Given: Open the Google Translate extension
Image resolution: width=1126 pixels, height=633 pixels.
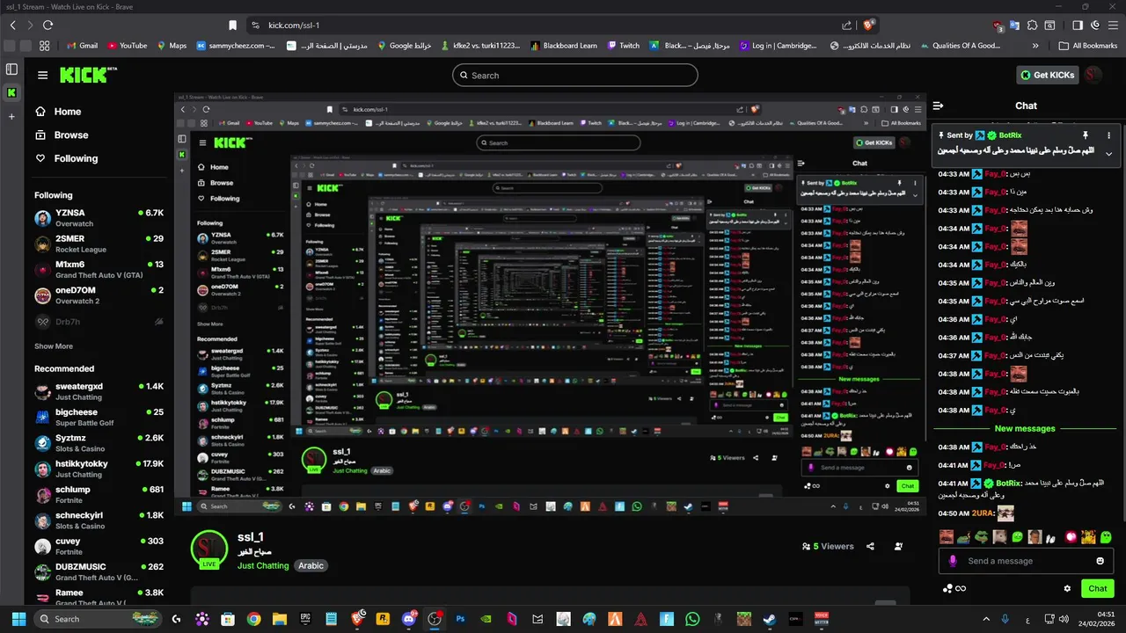Looking at the screenshot, I should 1014,25.
